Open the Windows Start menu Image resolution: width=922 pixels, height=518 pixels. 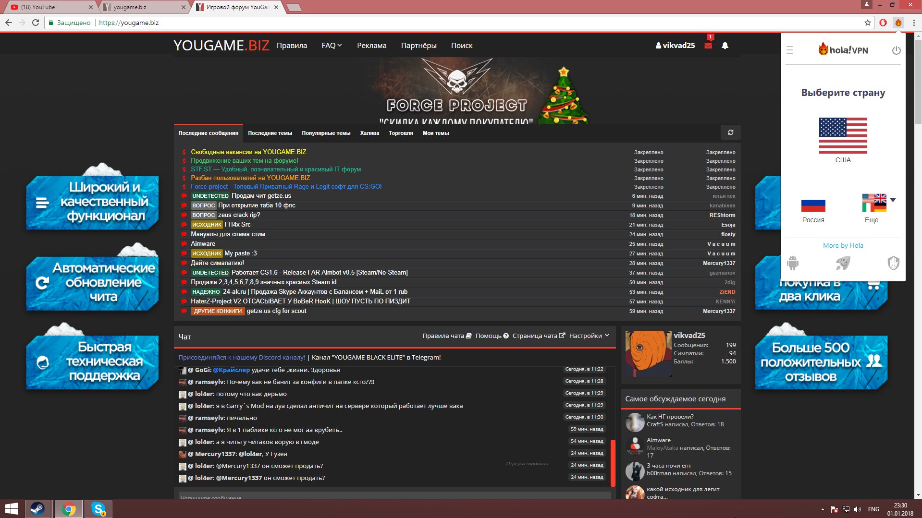(x=11, y=509)
